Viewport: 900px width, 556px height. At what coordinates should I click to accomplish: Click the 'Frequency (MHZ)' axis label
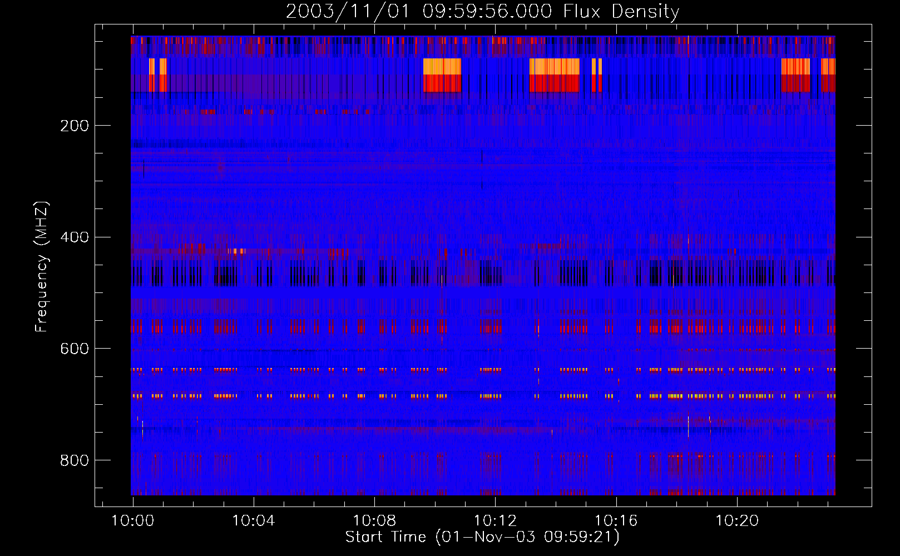coord(42,267)
